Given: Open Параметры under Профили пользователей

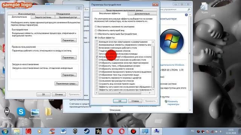Looking at the screenshot, I should [x=69, y=57].
